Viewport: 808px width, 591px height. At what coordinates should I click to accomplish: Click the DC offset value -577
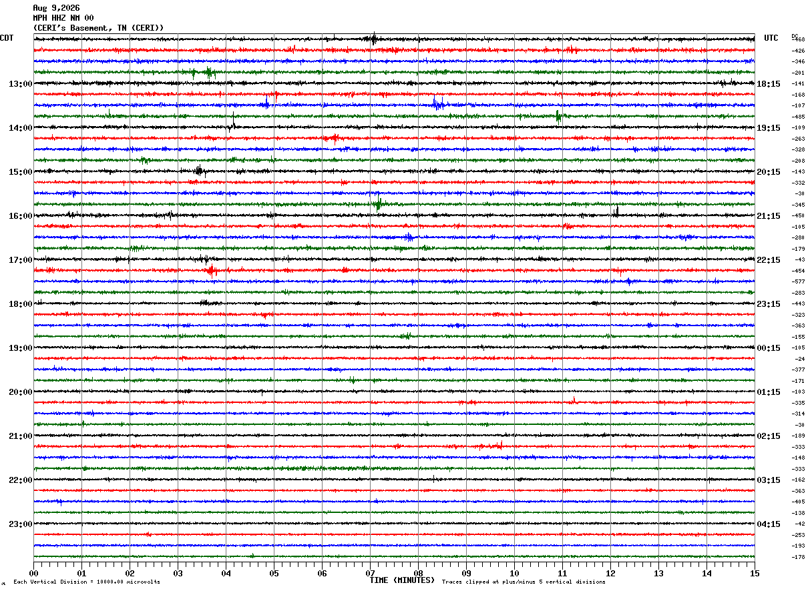point(798,282)
